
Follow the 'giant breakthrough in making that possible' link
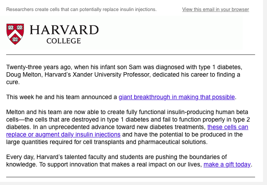point(177,97)
